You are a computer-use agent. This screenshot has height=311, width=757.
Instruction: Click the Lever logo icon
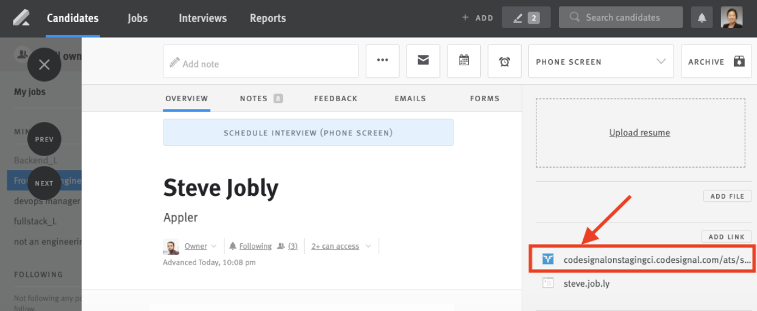(x=21, y=18)
